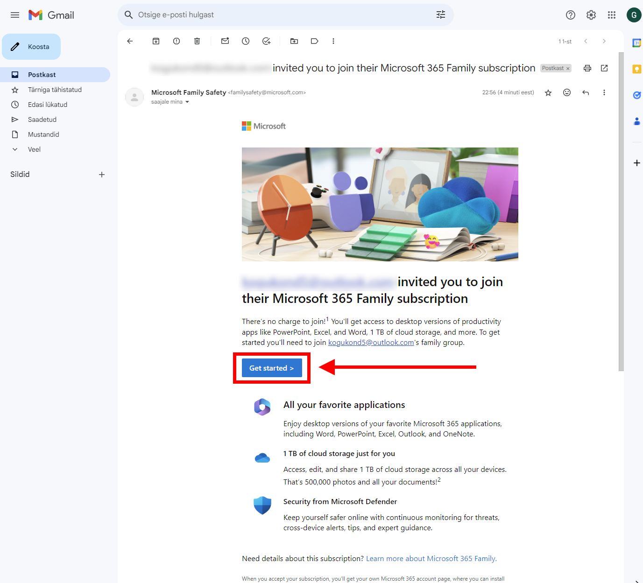Show search options filter icon

[x=441, y=15]
